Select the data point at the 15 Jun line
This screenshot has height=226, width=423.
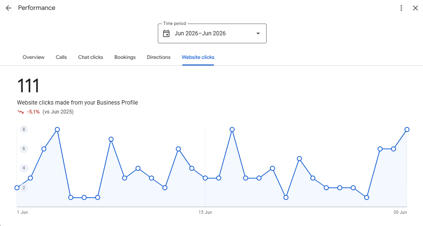pyautogui.click(x=205, y=178)
